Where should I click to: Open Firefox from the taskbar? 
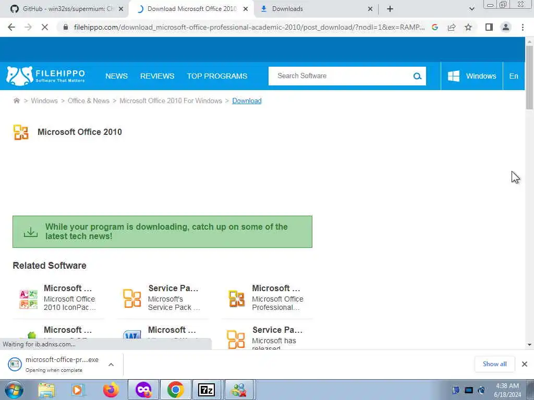111,390
